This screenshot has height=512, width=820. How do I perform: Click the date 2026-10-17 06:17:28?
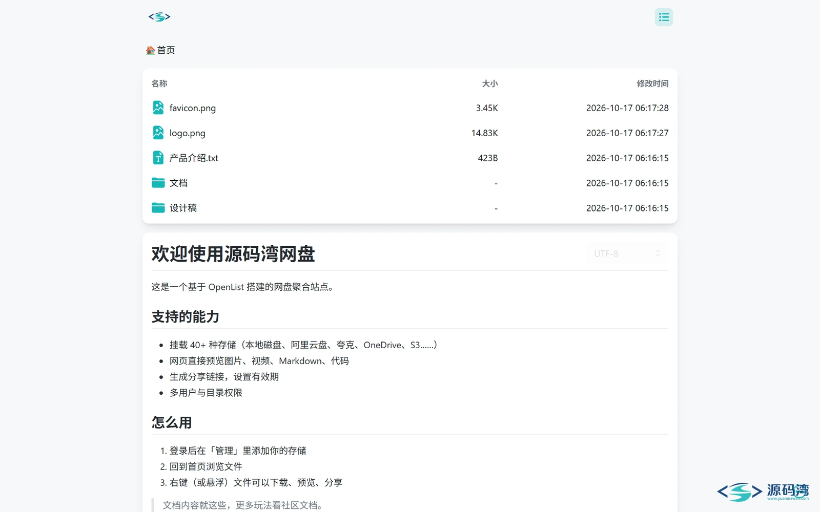(x=627, y=108)
